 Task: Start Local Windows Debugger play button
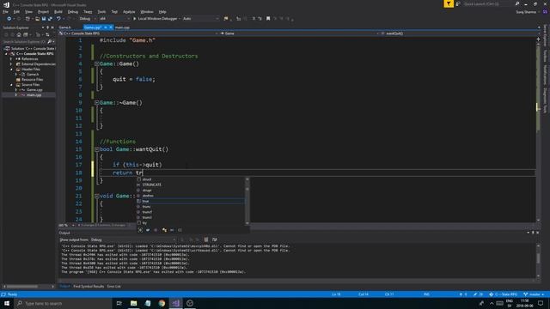point(134,19)
